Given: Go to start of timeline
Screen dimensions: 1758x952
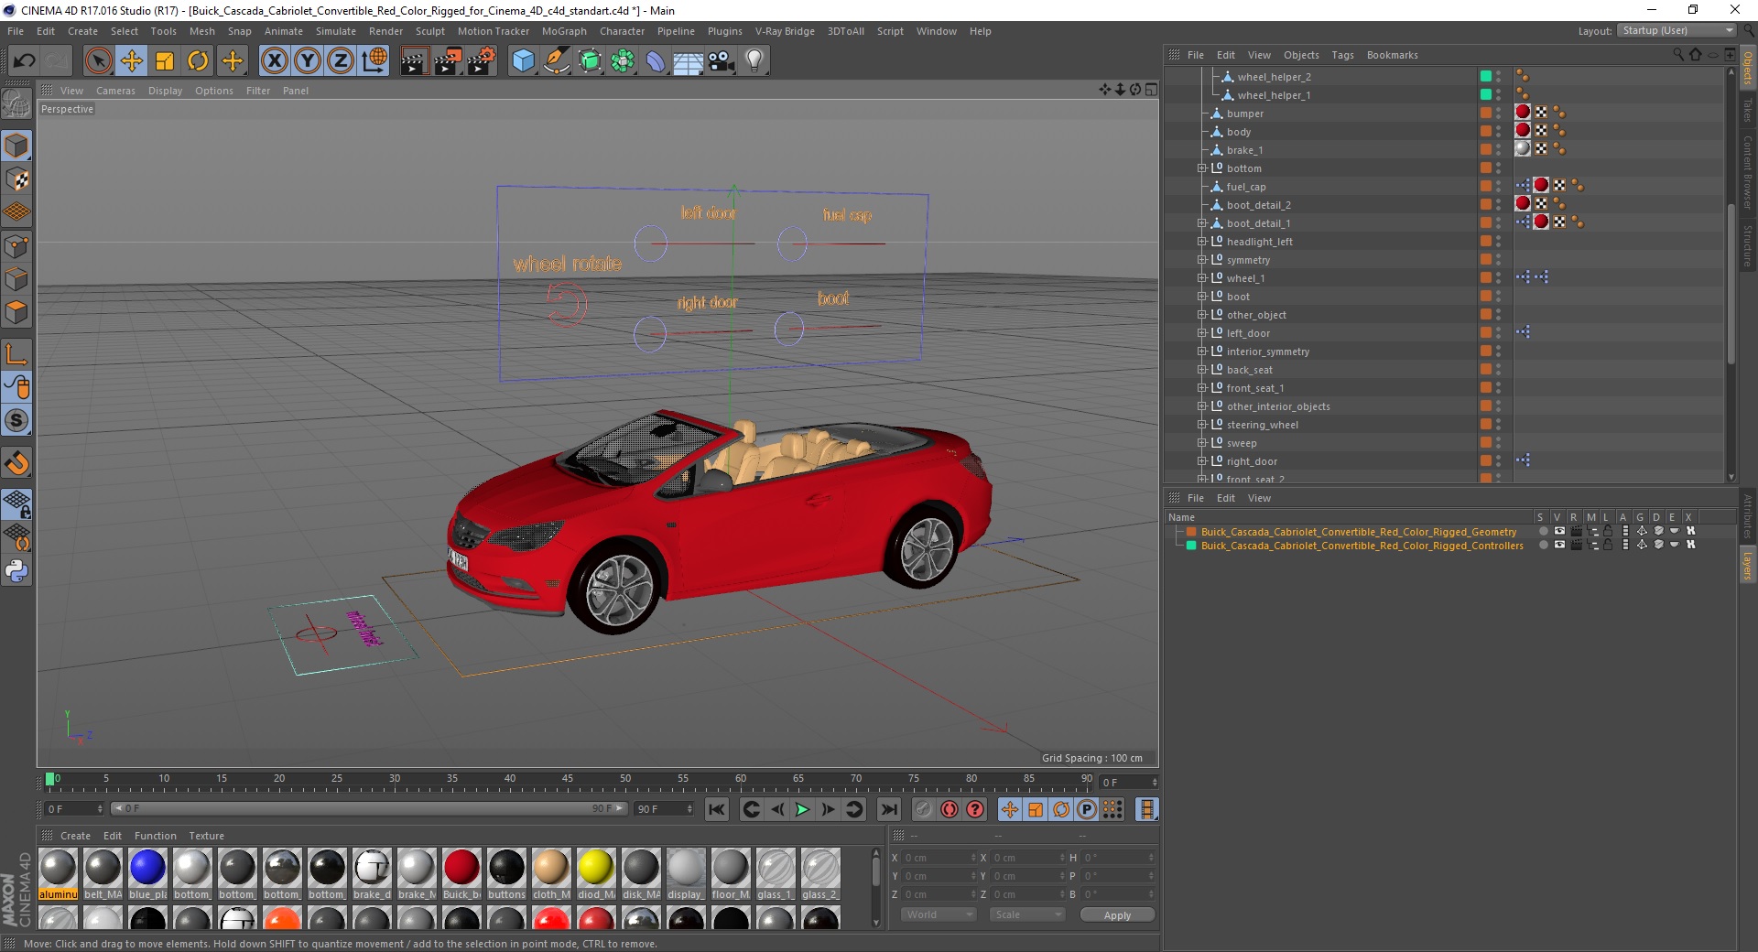Looking at the screenshot, I should point(717,809).
